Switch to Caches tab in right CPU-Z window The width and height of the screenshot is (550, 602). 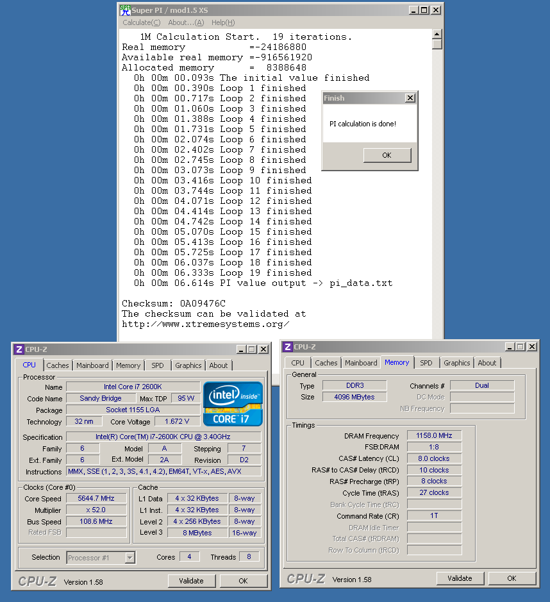(326, 363)
